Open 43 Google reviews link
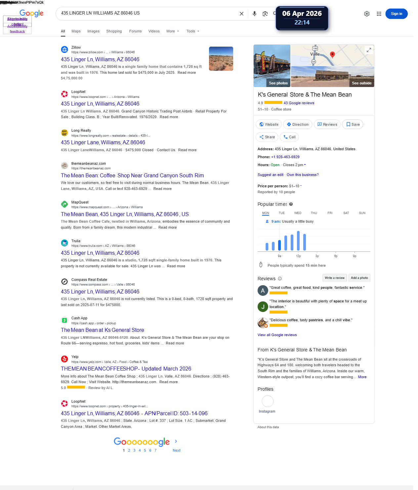The image size is (418, 490). [299, 103]
